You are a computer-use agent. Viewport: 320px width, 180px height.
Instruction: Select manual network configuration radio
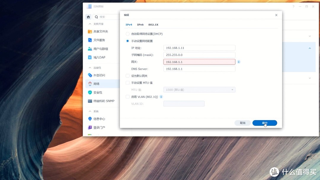[127, 41]
